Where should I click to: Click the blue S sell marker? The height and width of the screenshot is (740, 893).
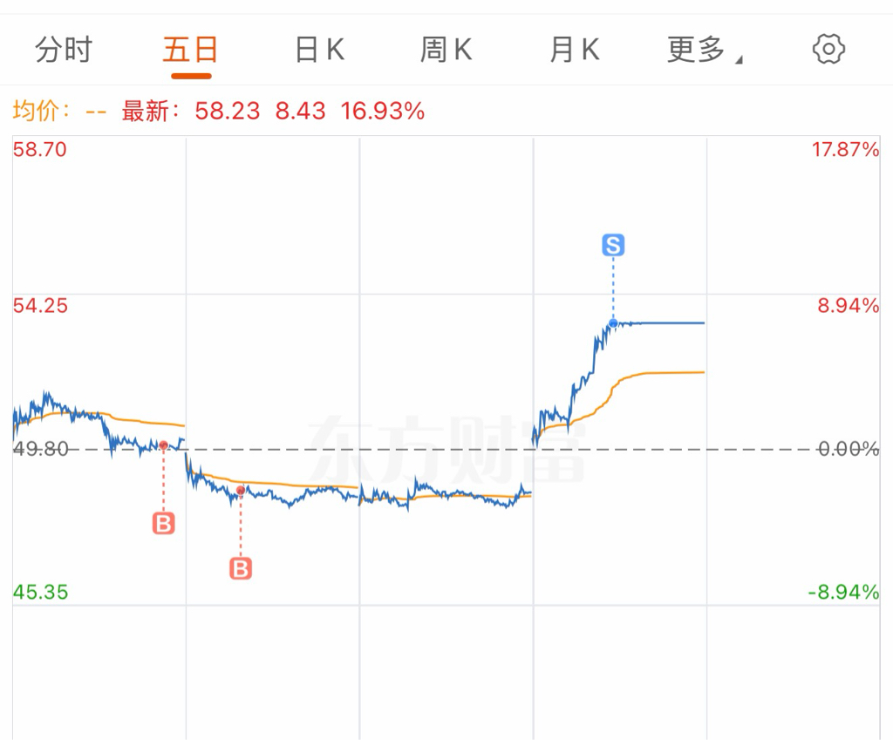tap(613, 245)
